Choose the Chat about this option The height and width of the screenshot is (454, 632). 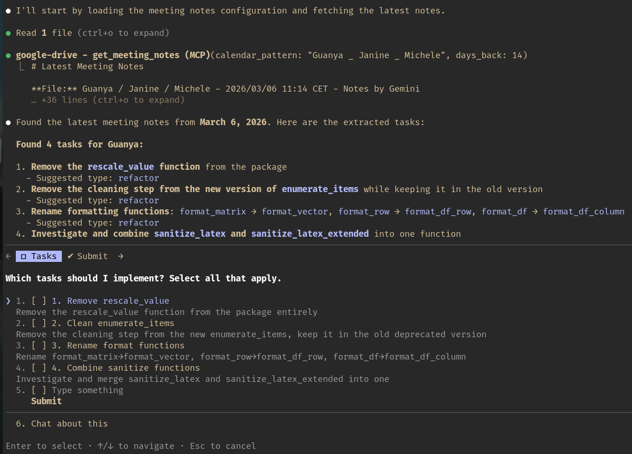(x=69, y=424)
